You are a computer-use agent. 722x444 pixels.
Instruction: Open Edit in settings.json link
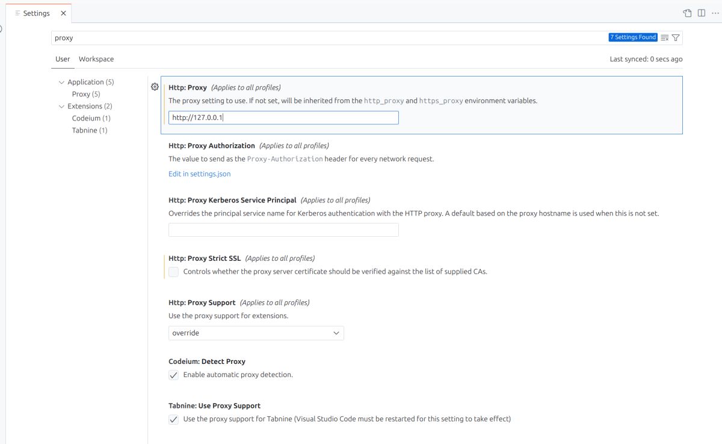tap(199, 174)
